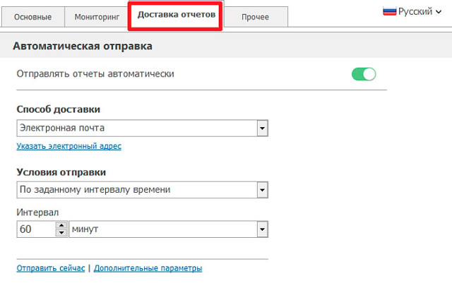Open the минут unit dropdown arrow

261,229
